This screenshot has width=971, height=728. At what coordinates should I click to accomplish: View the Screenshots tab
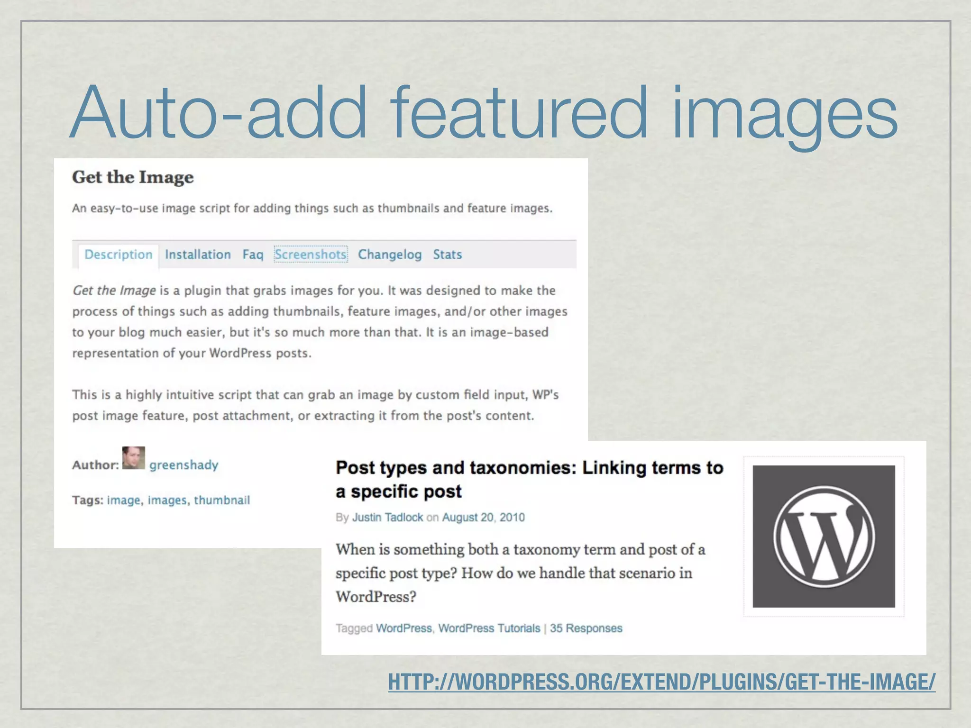tap(311, 255)
